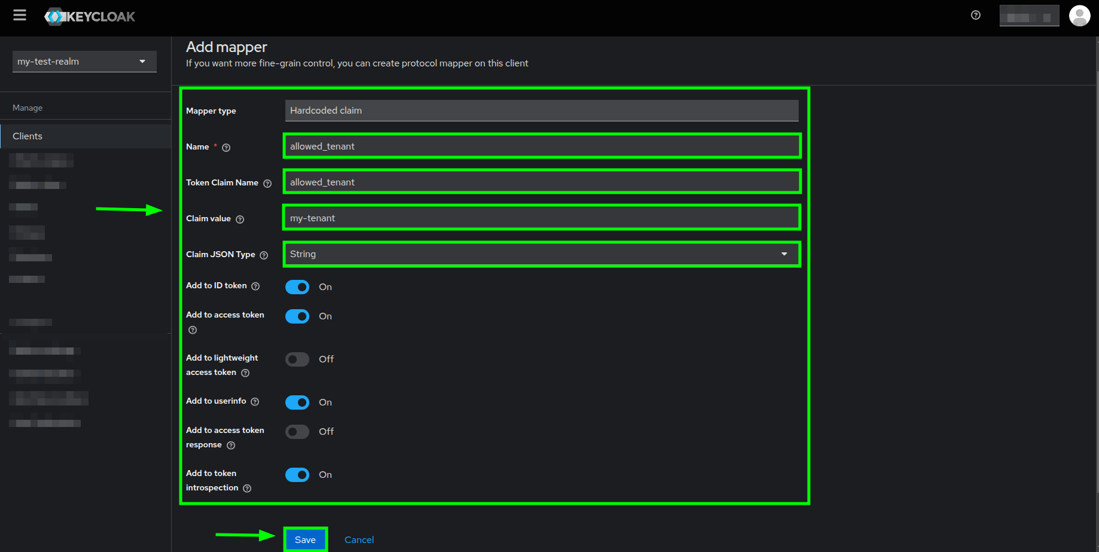This screenshot has height=552, width=1099.
Task: View the help tooltip beside the Name field
Action: pyautogui.click(x=226, y=147)
